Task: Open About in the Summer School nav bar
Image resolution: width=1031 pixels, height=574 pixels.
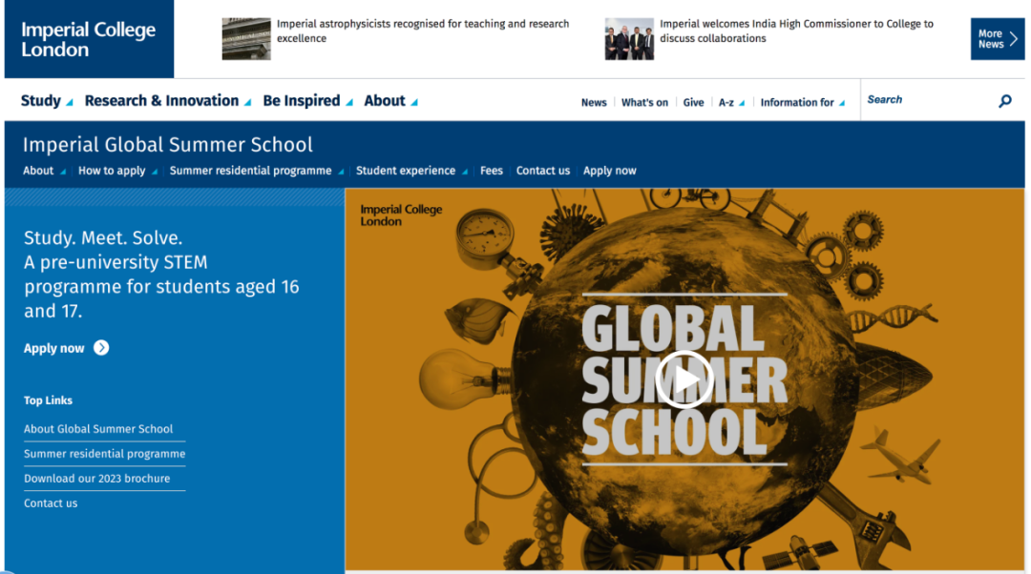Action: click(38, 171)
